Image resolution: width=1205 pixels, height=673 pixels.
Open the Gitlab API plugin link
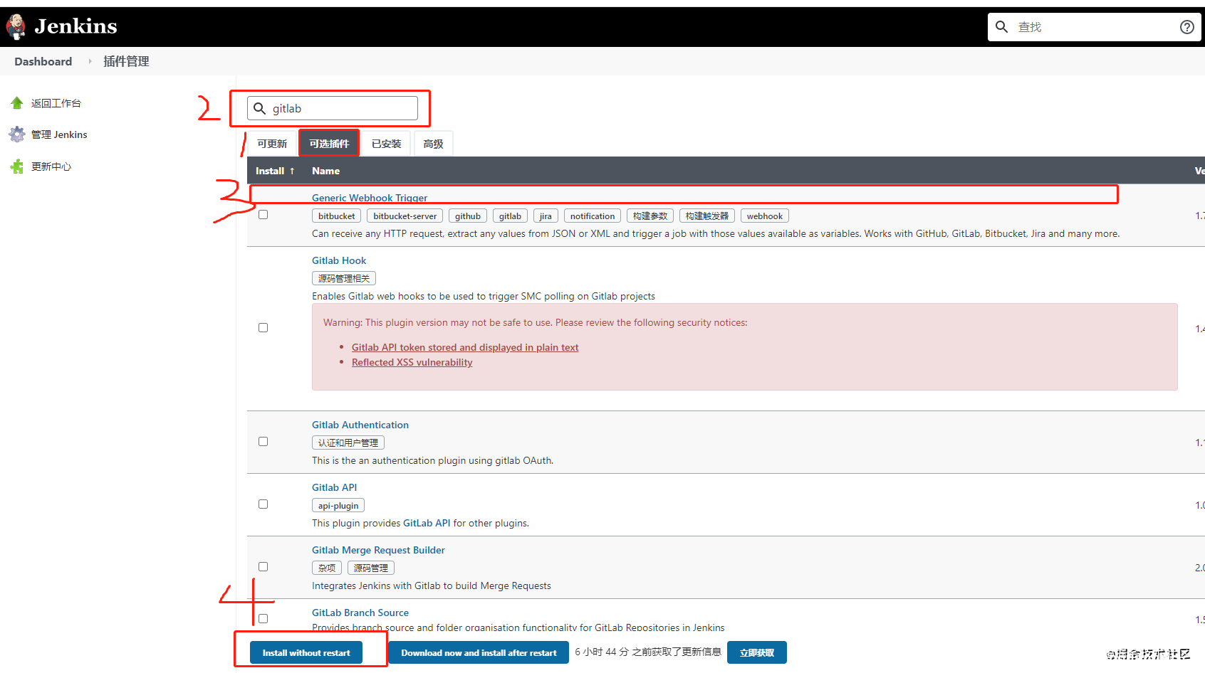coord(334,487)
